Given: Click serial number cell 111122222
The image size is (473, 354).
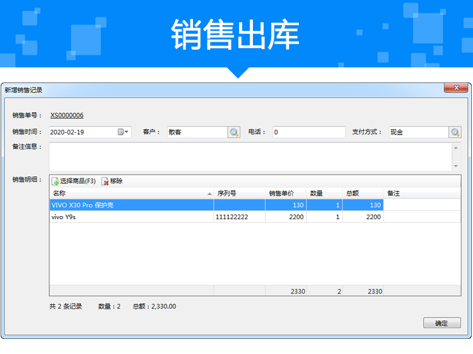Looking at the screenshot, I should 240,217.
